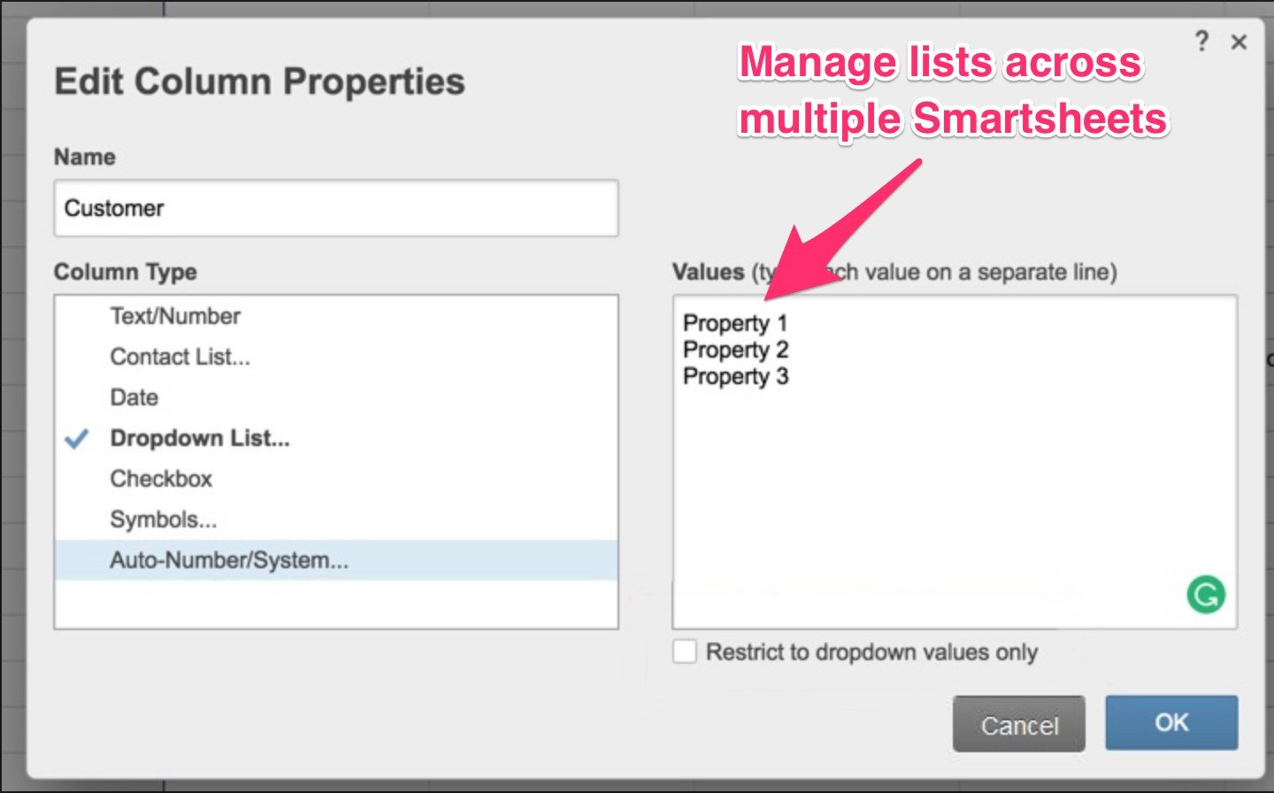Screen dimensions: 1274x793
Task: Pick the Dropdown List... column type
Action: (x=200, y=438)
